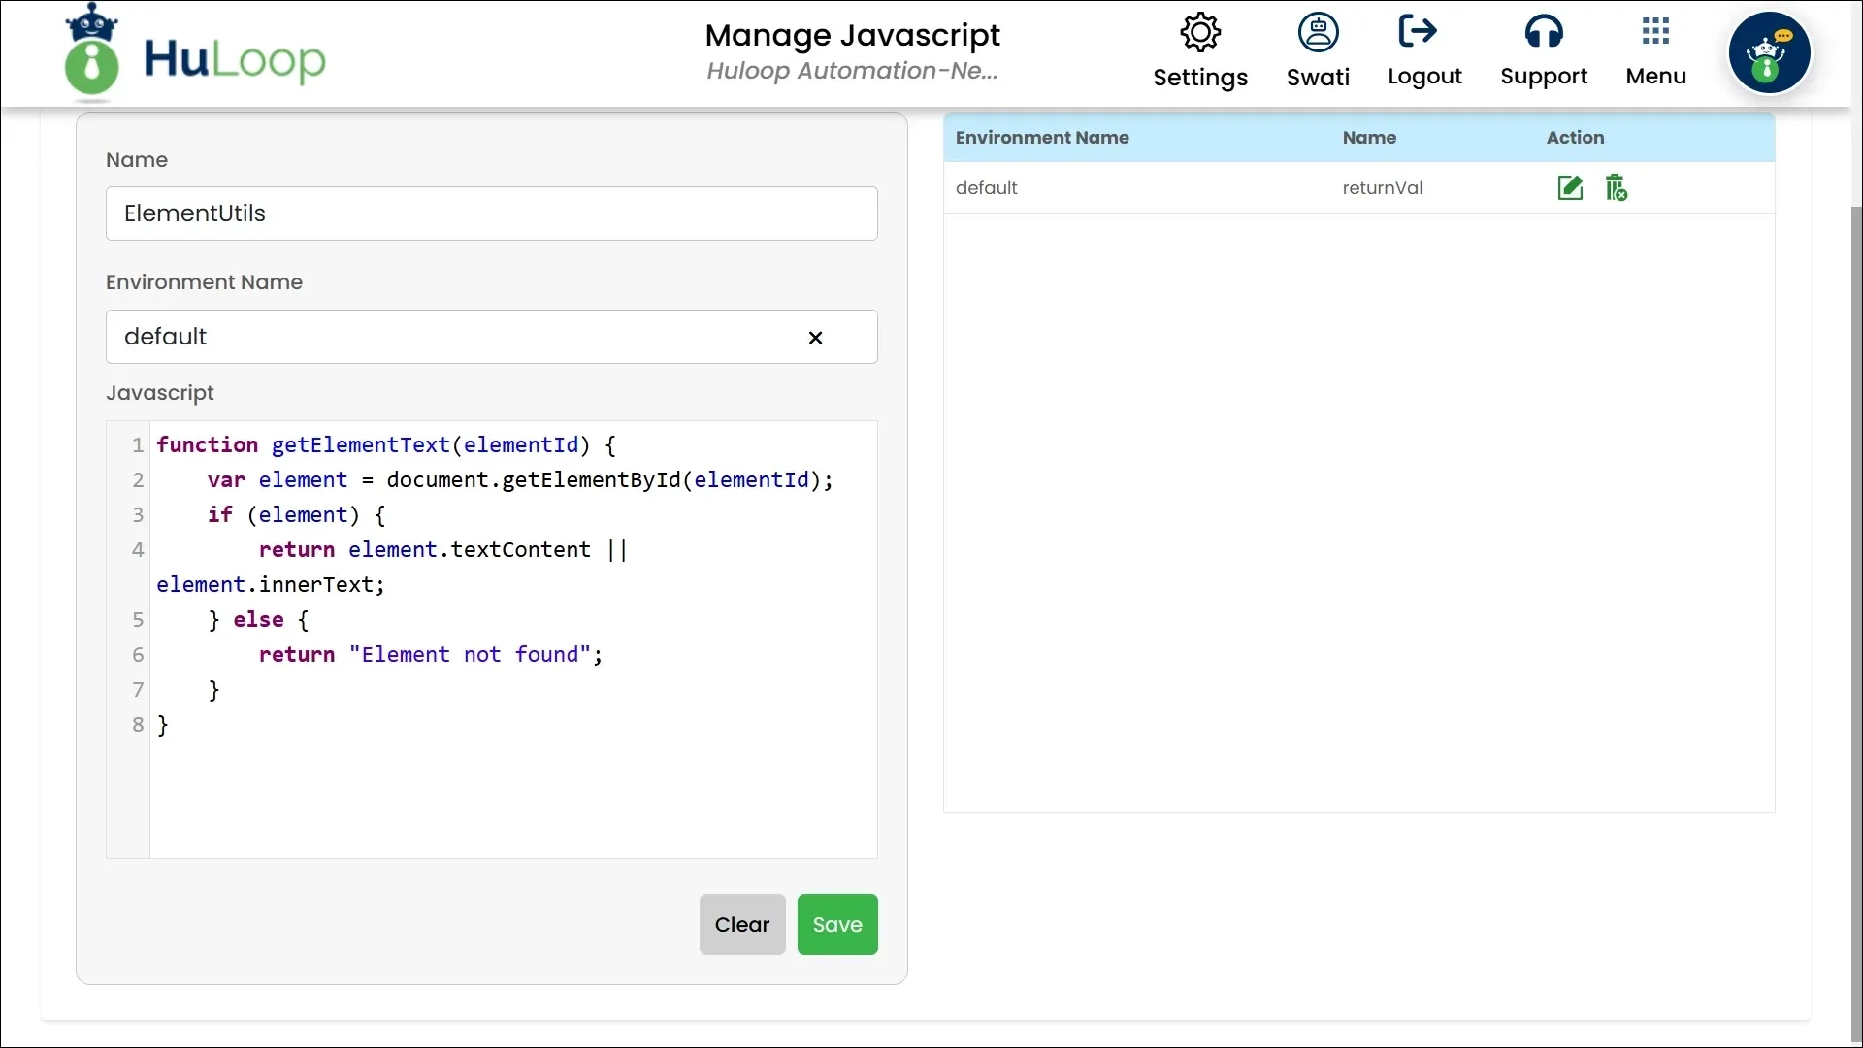The width and height of the screenshot is (1863, 1048).
Task: Click the Save button
Action: point(836,924)
